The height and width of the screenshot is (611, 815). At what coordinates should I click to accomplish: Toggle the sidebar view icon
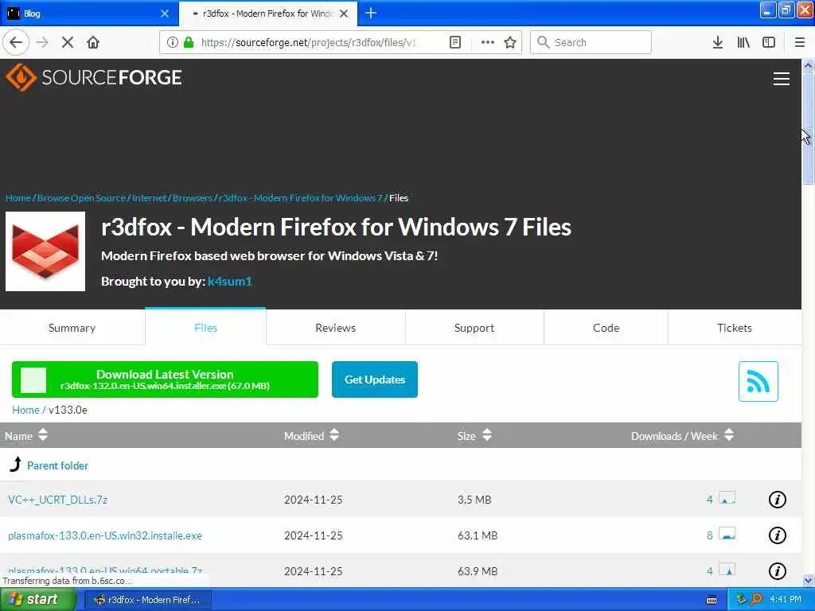click(x=769, y=42)
